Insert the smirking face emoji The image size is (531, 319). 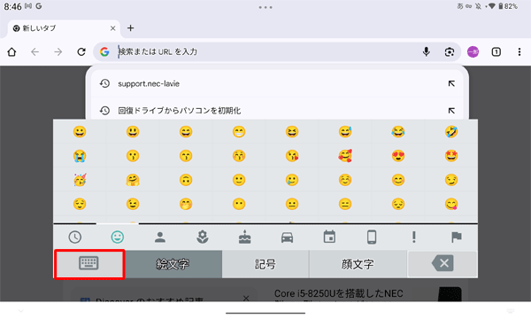click(x=451, y=180)
